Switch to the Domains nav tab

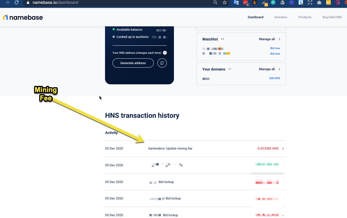point(281,17)
